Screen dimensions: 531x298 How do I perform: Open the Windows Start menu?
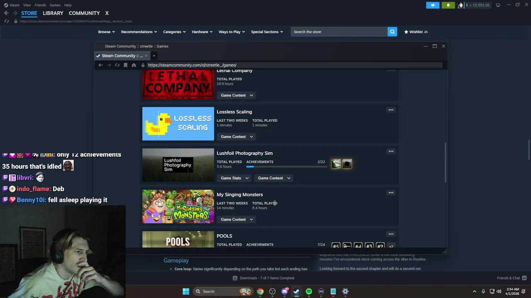point(186,291)
